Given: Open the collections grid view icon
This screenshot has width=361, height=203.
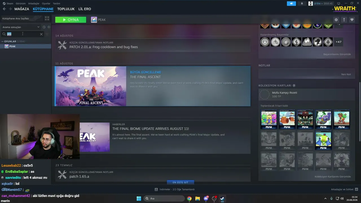Looking at the screenshot, I should (x=47, y=18).
